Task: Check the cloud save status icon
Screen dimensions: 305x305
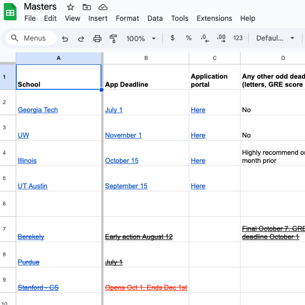Action: [103, 8]
